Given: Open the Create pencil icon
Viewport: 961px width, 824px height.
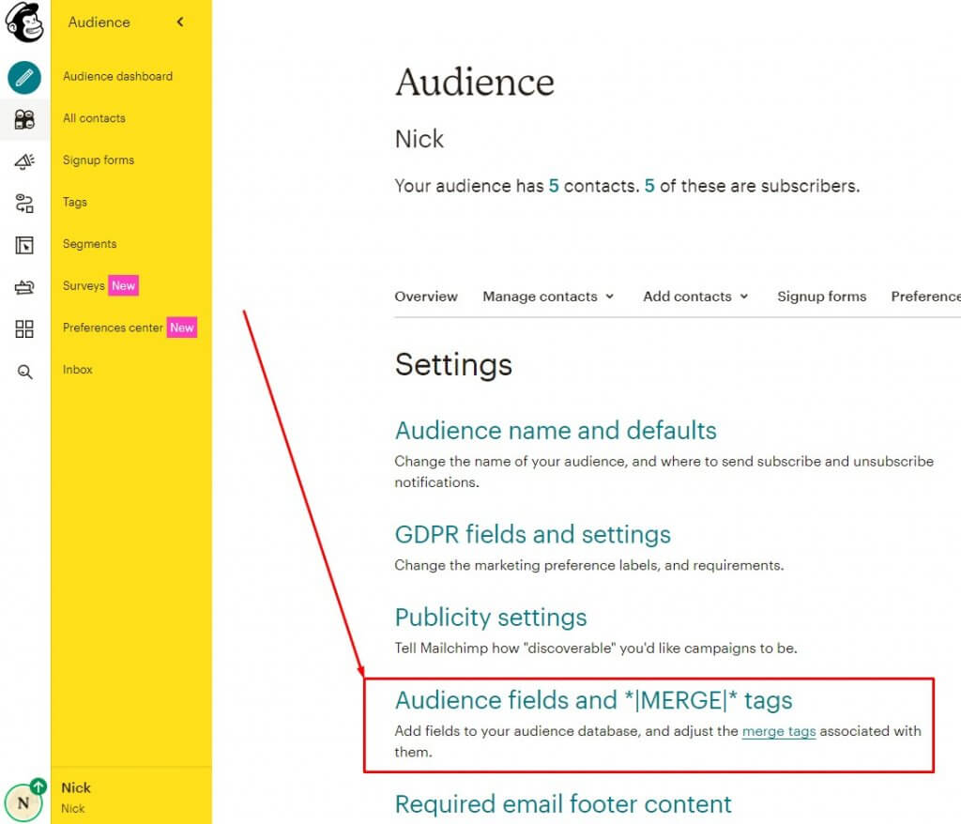Looking at the screenshot, I should click(24, 78).
